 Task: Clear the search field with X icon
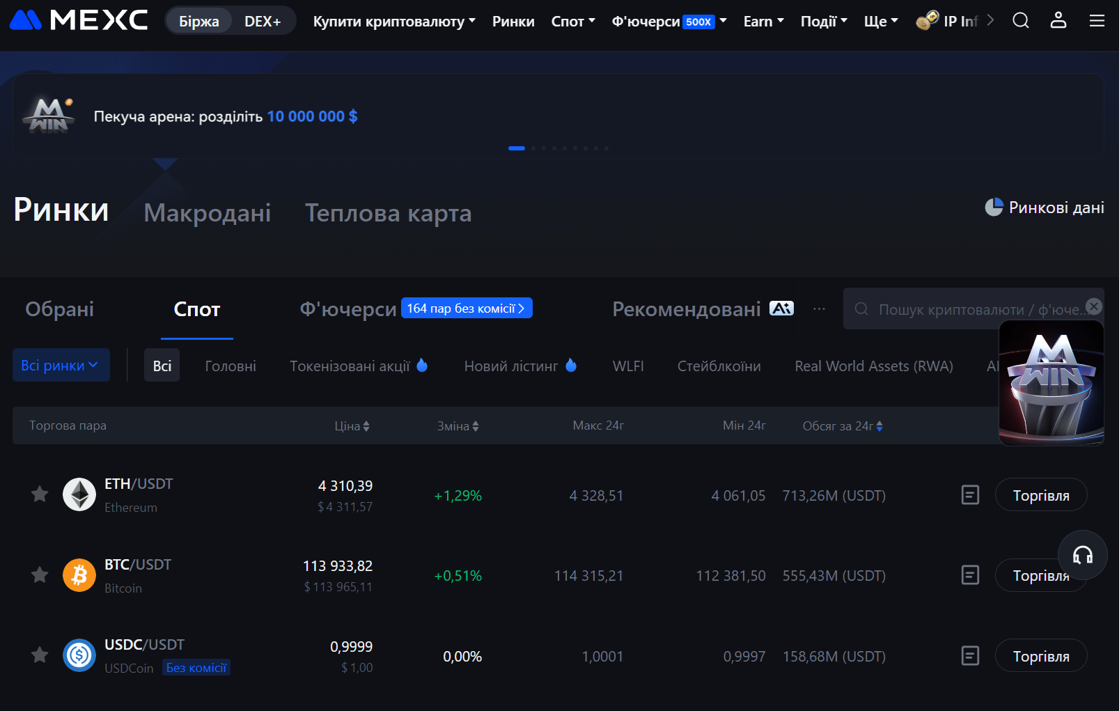point(1094,306)
